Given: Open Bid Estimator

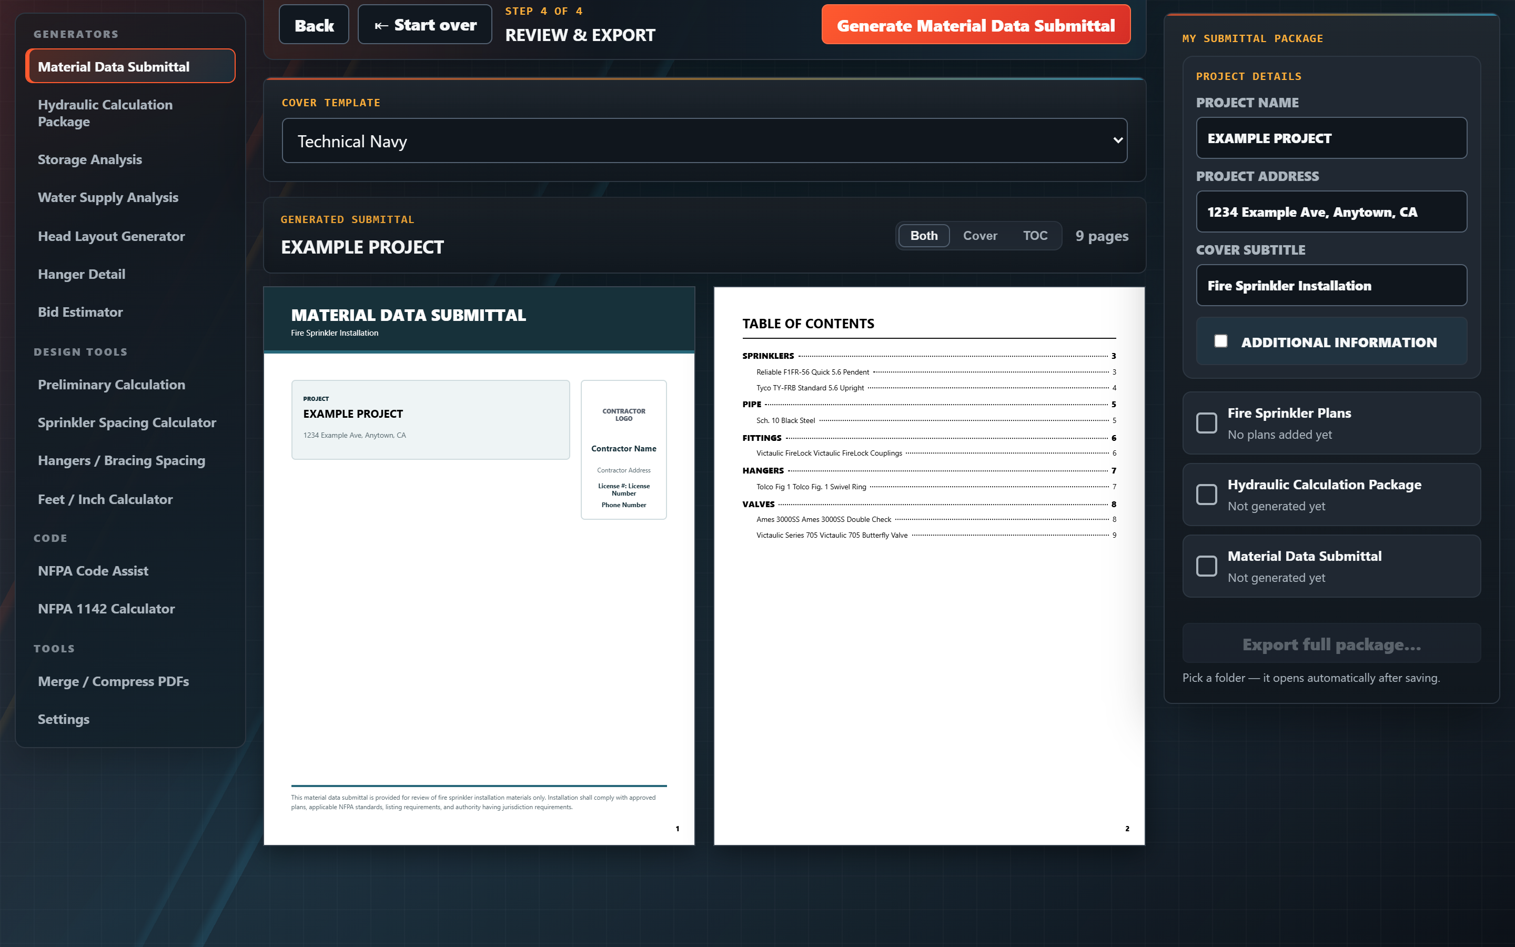Looking at the screenshot, I should [130, 312].
